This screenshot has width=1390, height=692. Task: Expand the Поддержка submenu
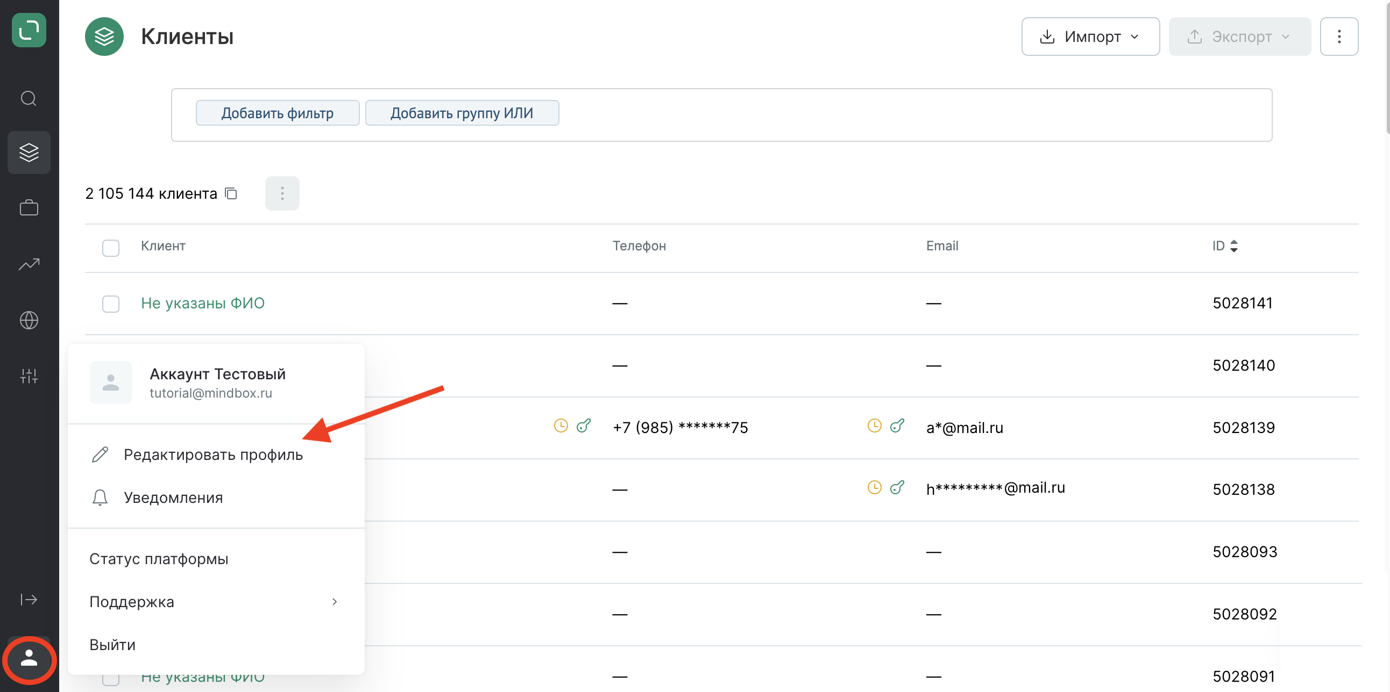216,602
